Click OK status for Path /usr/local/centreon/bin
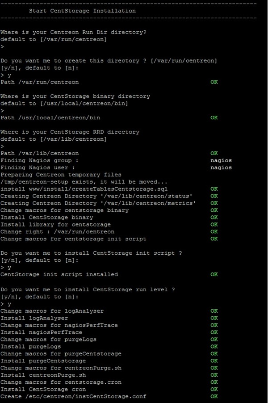Image resolution: width=268 pixels, height=403 pixels. pos(214,118)
